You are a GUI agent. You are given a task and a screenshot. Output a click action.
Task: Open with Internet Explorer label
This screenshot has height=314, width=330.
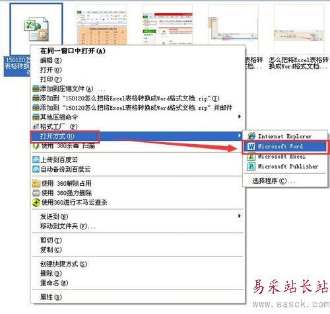285,136
